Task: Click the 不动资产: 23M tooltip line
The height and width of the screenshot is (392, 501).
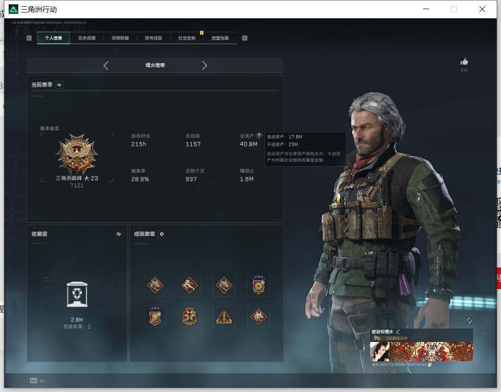Action: click(282, 144)
